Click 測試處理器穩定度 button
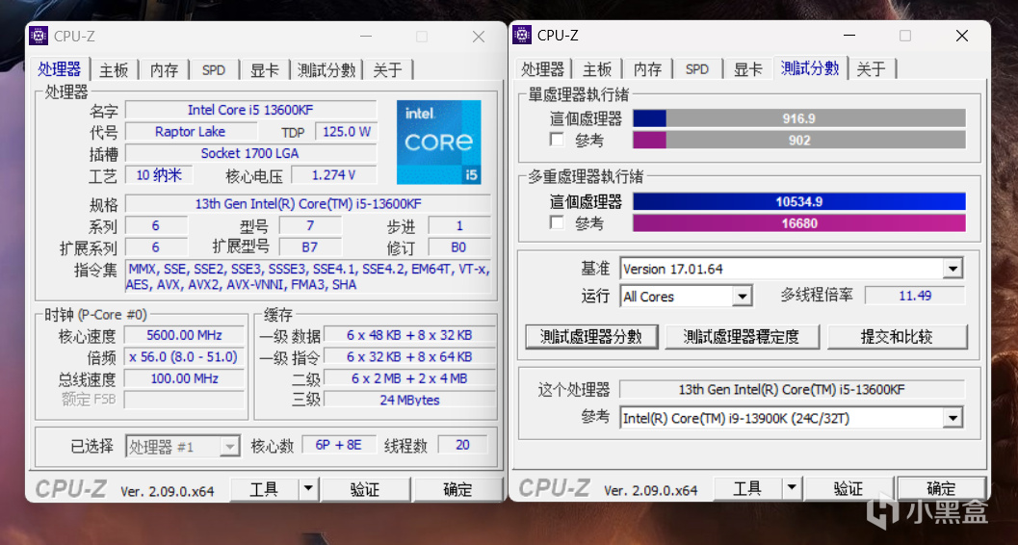Image resolution: width=1018 pixels, height=545 pixels. pyautogui.click(x=742, y=337)
